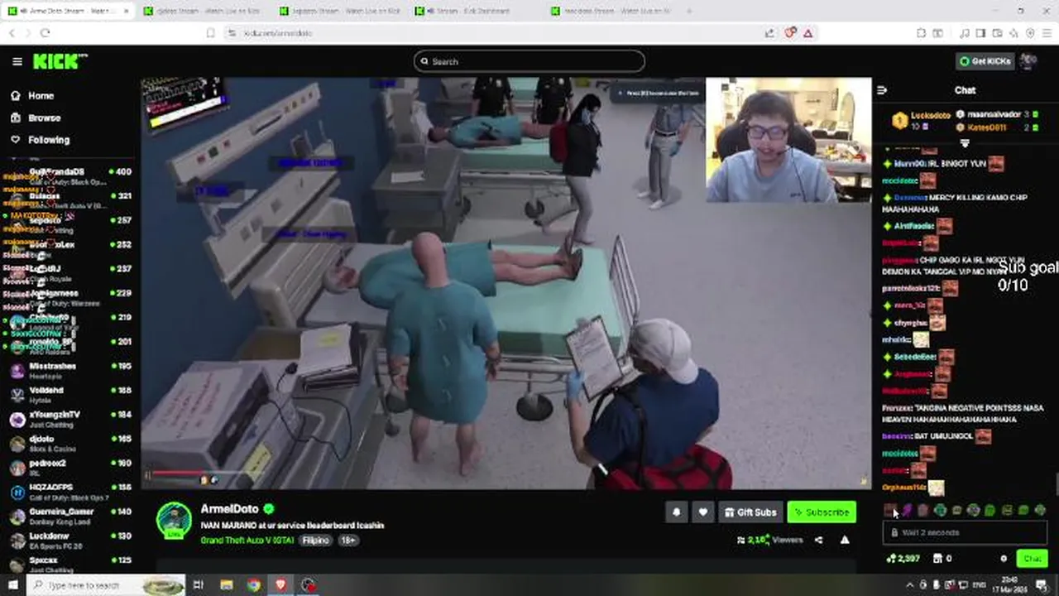Image resolution: width=1059 pixels, height=596 pixels.
Task: Open HQZAOFPS channel in sidebar
Action: [69, 492]
